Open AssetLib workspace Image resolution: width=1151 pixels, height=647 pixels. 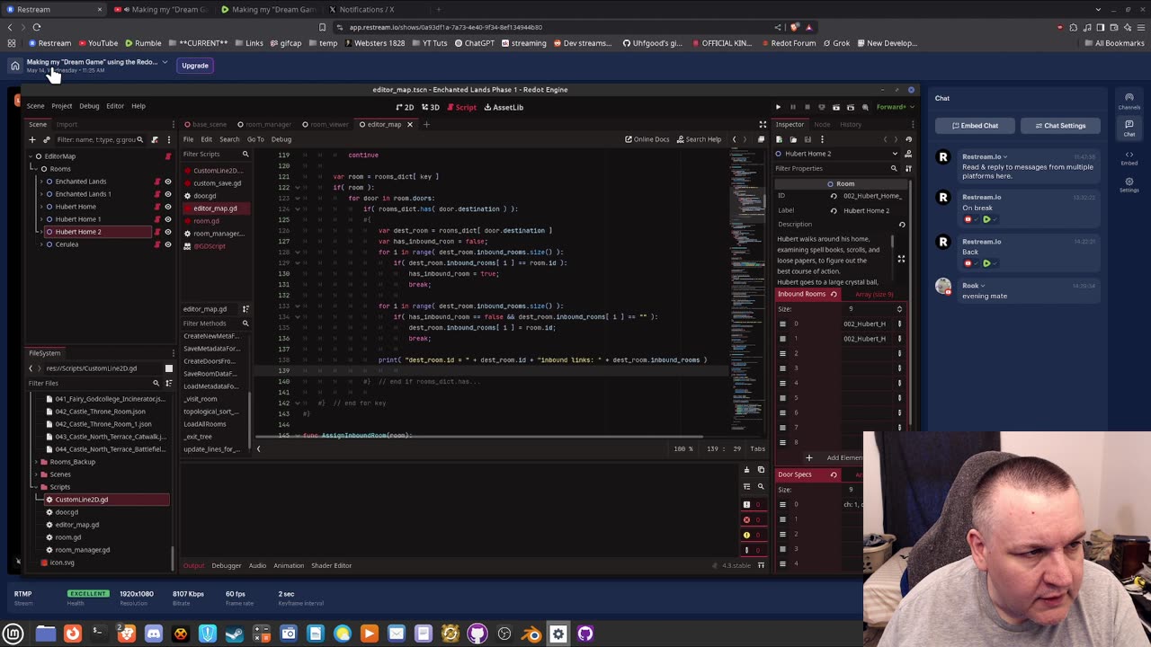tap(504, 107)
